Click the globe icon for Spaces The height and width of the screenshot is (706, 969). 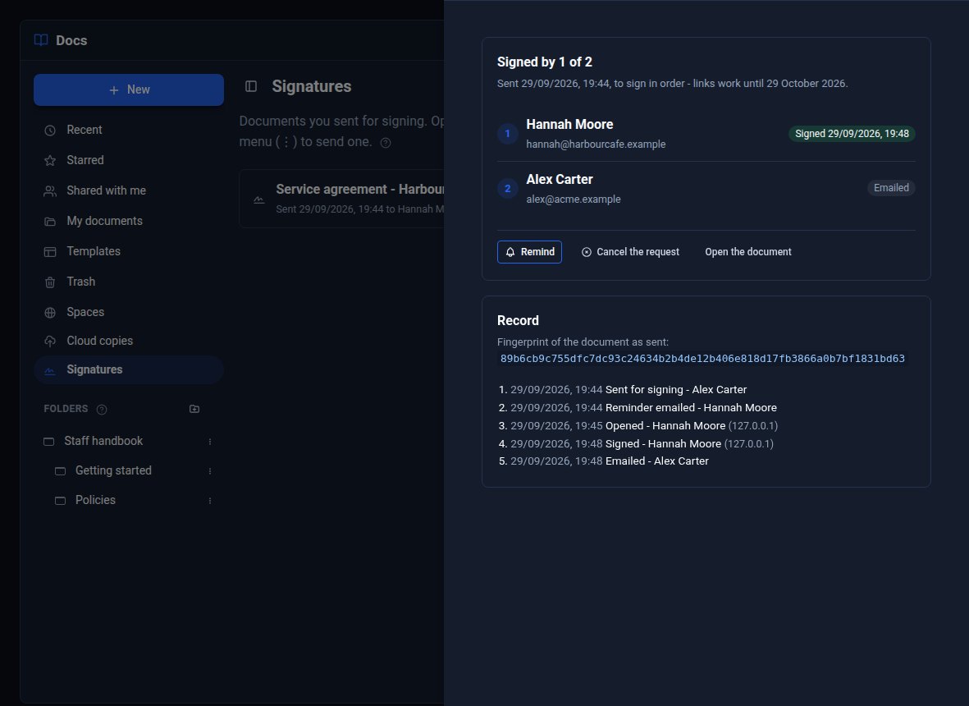click(x=50, y=312)
